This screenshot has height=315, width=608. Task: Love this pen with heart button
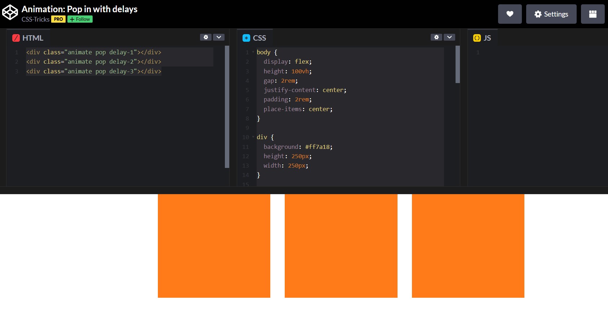(510, 14)
